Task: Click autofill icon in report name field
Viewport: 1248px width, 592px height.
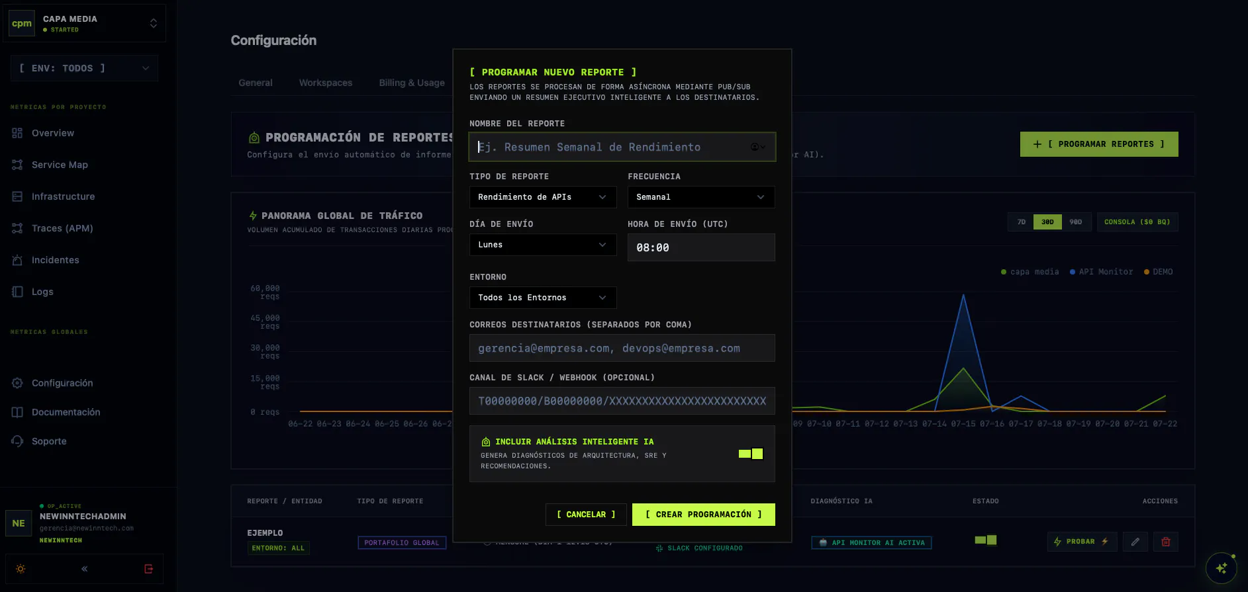Action: (757, 147)
